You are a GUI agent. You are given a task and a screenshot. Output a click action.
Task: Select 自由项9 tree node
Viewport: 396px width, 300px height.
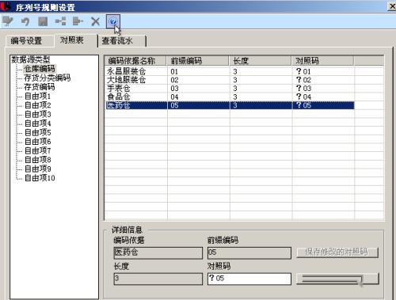[37, 169]
